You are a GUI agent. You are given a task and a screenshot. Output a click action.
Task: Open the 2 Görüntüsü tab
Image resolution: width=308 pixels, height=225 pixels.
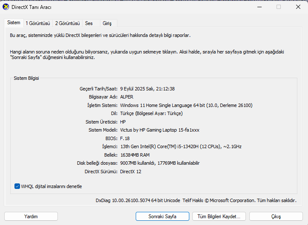[67, 23]
